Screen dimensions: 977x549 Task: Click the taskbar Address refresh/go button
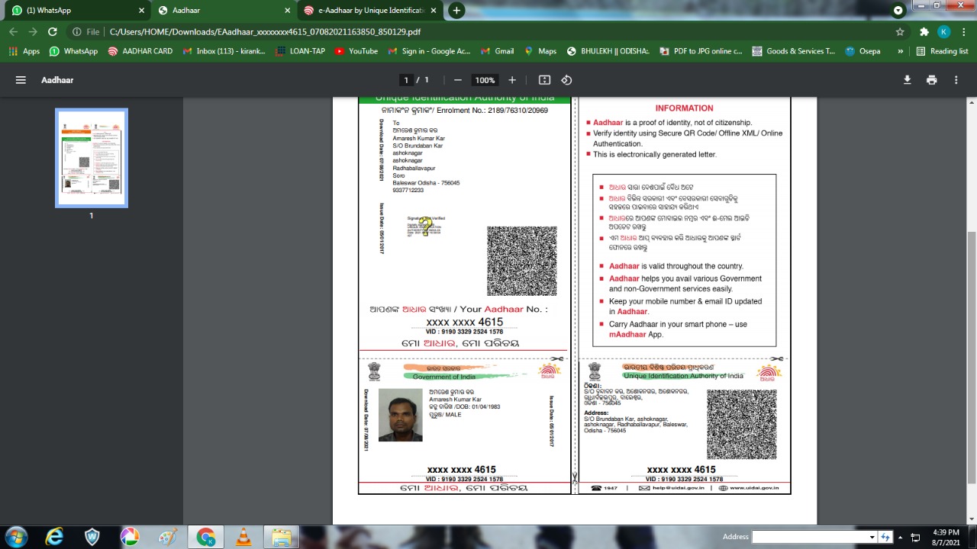tap(885, 537)
